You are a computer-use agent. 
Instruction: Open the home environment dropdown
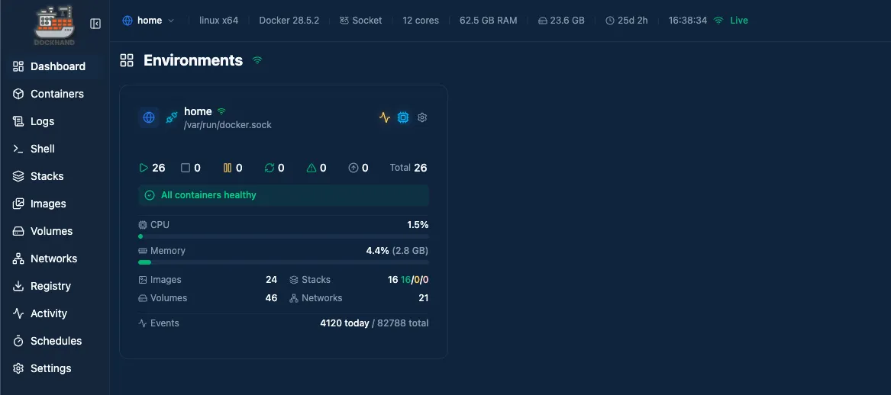tap(149, 21)
